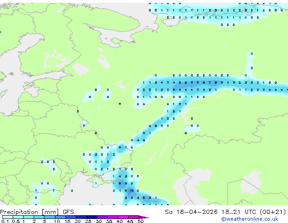
Task: Open the weatheronline.co.uk copyright link
Action: tap(250, 219)
